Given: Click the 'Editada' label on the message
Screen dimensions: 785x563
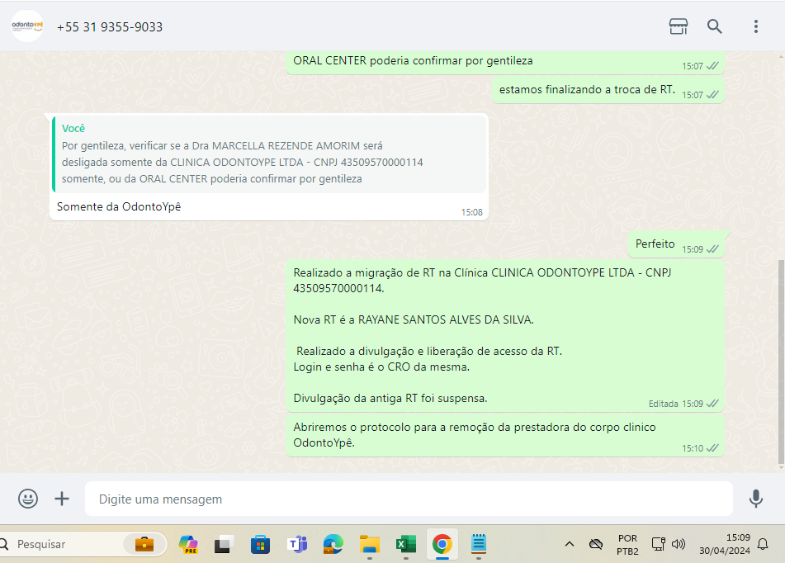Looking at the screenshot, I should coord(664,404).
